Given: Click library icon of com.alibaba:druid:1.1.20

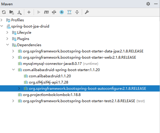Looking at the screenshot, I should (26, 76).
